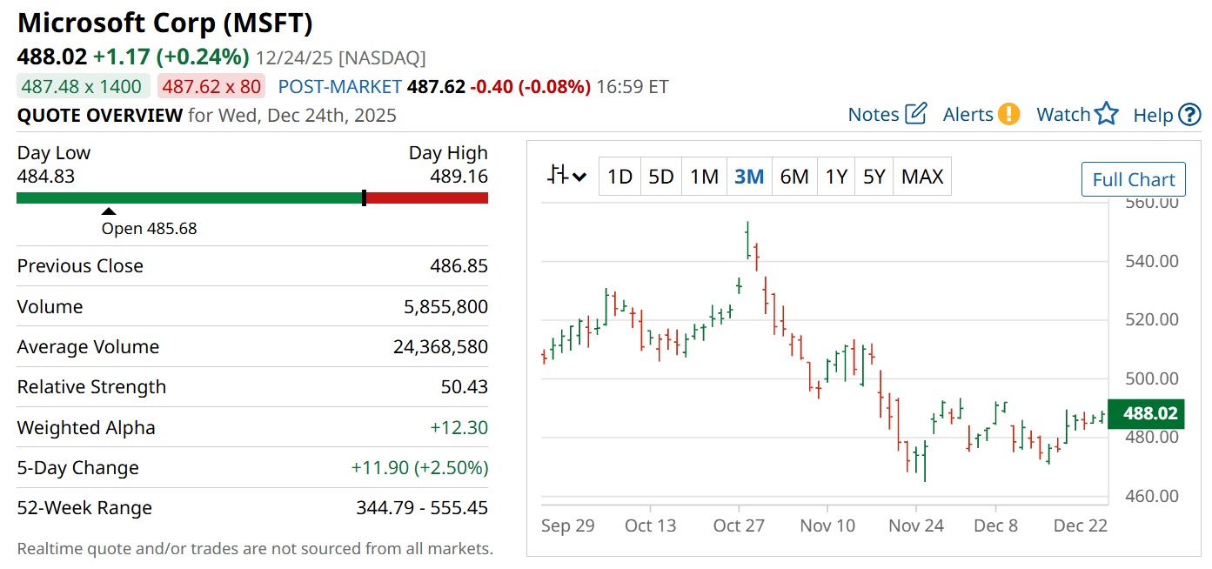Click the Day Low value 484.83
This screenshot has height=569, width=1212.
pyautogui.click(x=46, y=176)
